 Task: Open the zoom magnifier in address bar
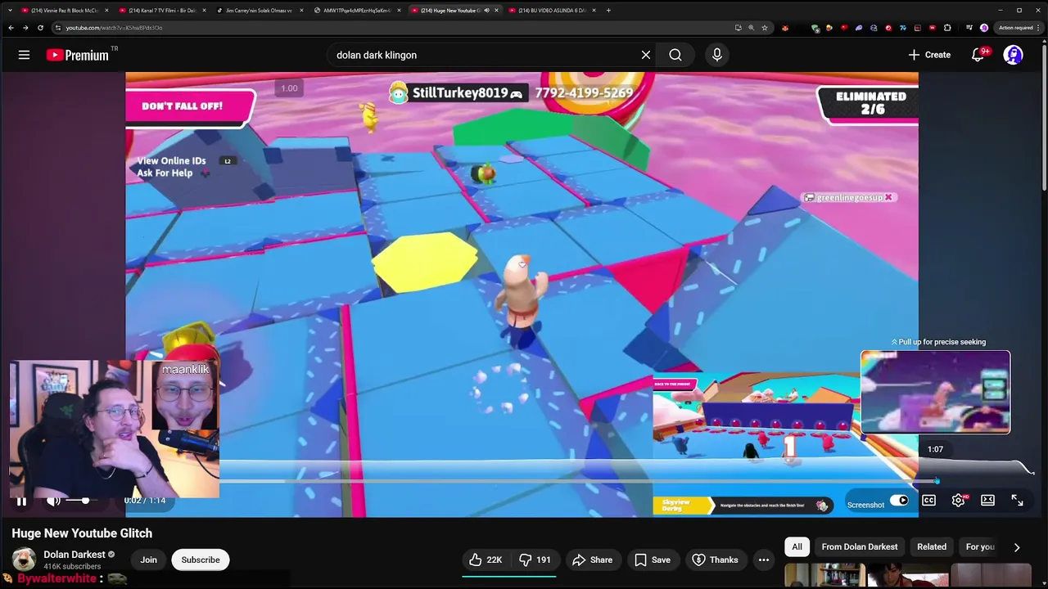(x=751, y=28)
